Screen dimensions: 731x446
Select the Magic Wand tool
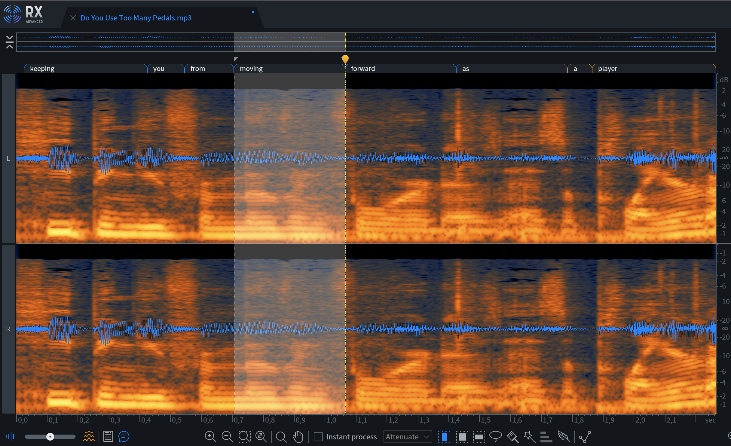[529, 436]
